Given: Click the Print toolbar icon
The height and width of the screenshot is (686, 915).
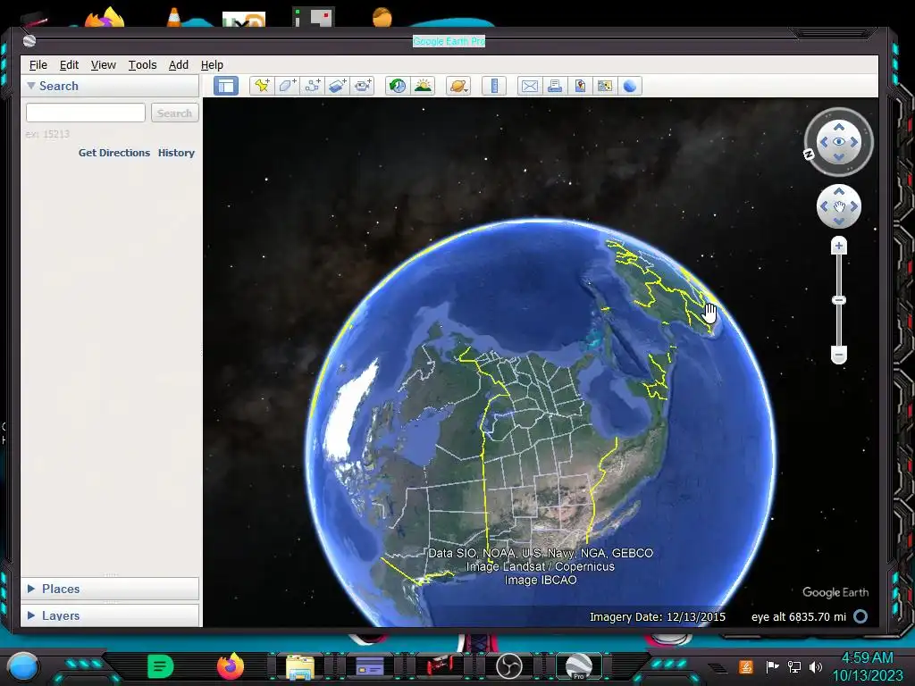Looking at the screenshot, I should [554, 86].
